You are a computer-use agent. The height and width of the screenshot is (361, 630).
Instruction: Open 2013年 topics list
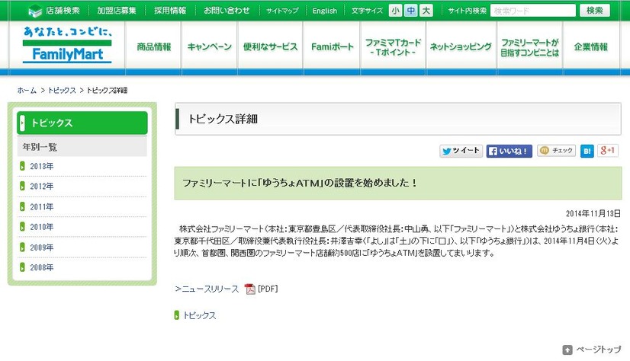click(x=42, y=166)
